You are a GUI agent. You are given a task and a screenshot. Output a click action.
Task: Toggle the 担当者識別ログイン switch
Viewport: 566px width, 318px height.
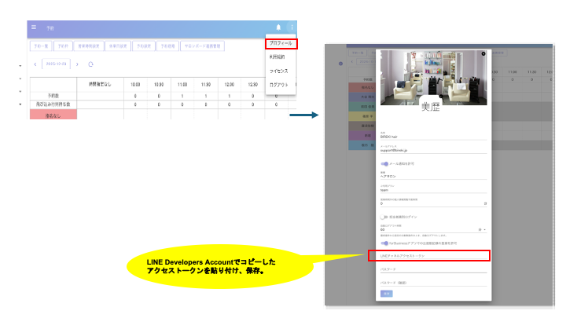click(x=385, y=217)
